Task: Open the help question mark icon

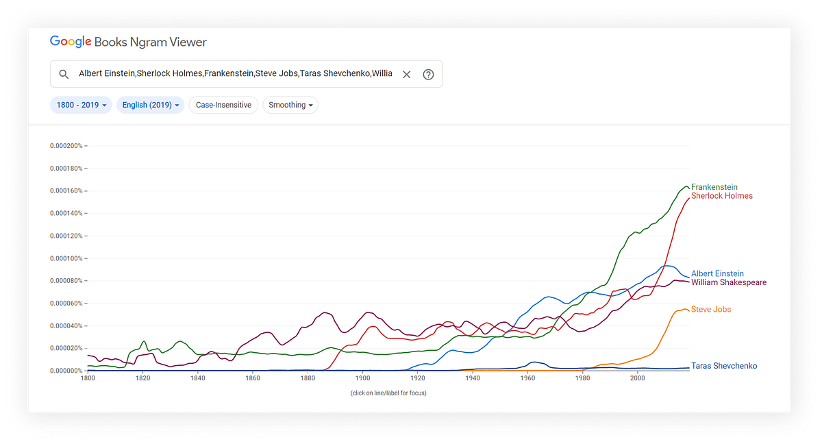Action: pos(428,74)
